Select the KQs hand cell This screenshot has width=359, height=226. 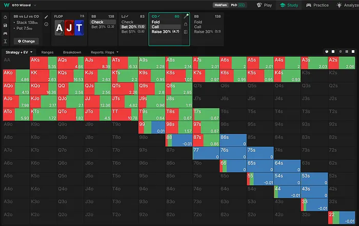point(70,76)
